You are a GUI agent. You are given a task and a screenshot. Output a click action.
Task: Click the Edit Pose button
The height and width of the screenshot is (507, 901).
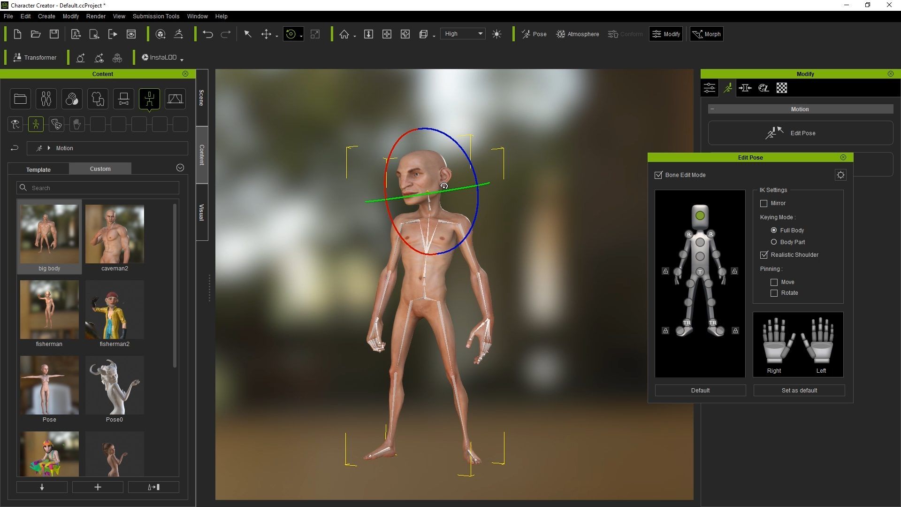tap(800, 133)
